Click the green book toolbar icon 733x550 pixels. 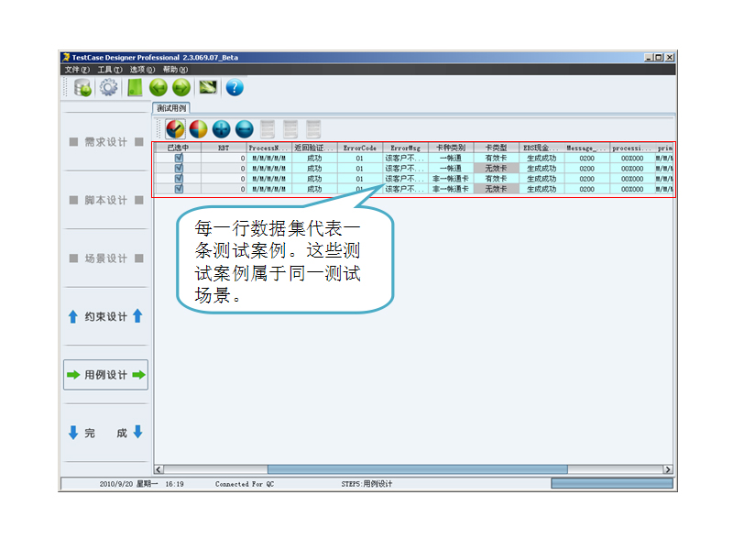click(135, 87)
